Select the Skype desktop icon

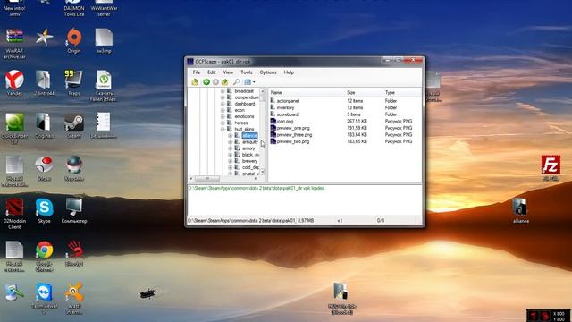coord(44,211)
